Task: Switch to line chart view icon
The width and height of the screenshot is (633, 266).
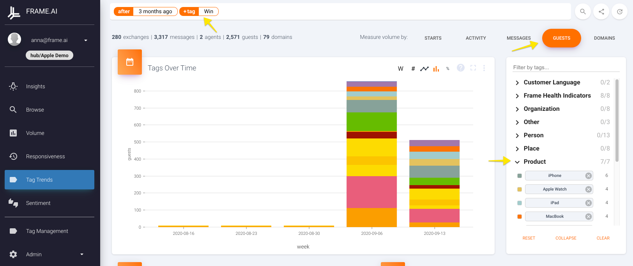Action: pyautogui.click(x=424, y=69)
